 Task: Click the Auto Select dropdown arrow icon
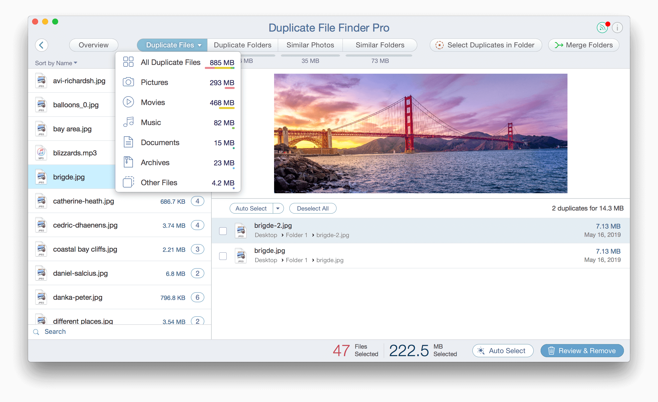click(278, 209)
